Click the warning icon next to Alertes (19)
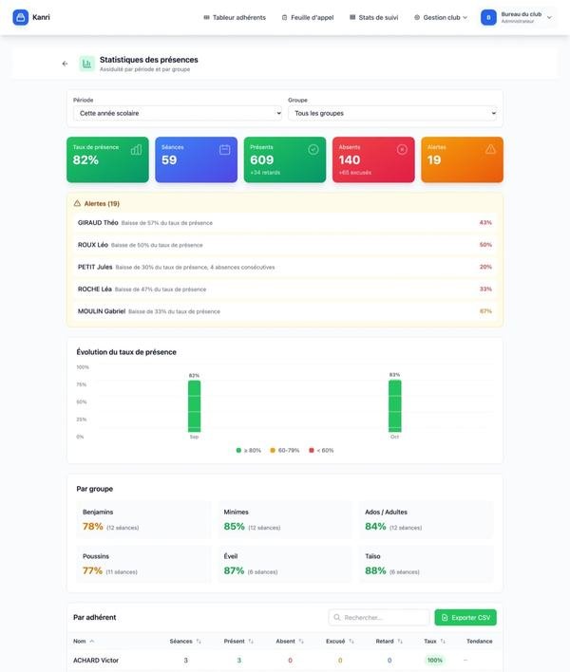 tap(77, 203)
